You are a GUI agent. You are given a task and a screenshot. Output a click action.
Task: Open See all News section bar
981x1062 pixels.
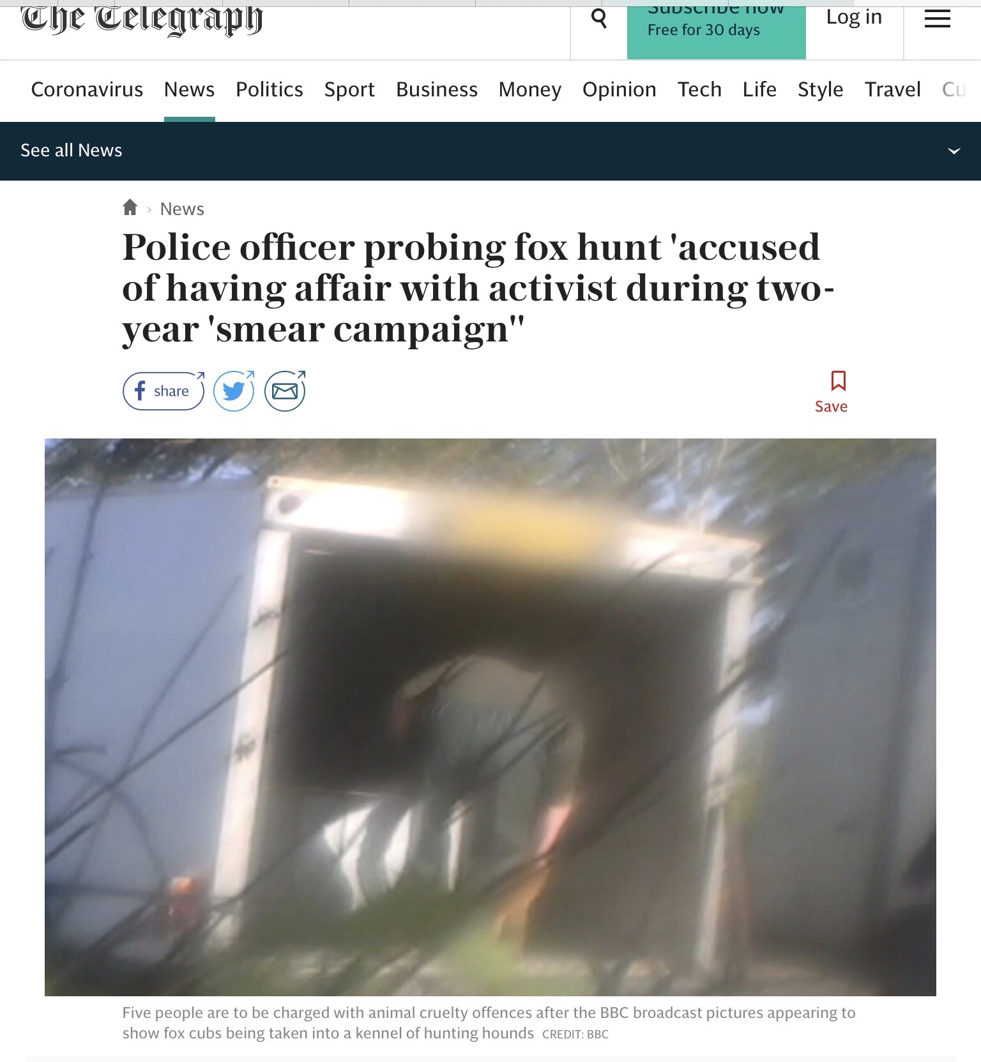tap(490, 151)
